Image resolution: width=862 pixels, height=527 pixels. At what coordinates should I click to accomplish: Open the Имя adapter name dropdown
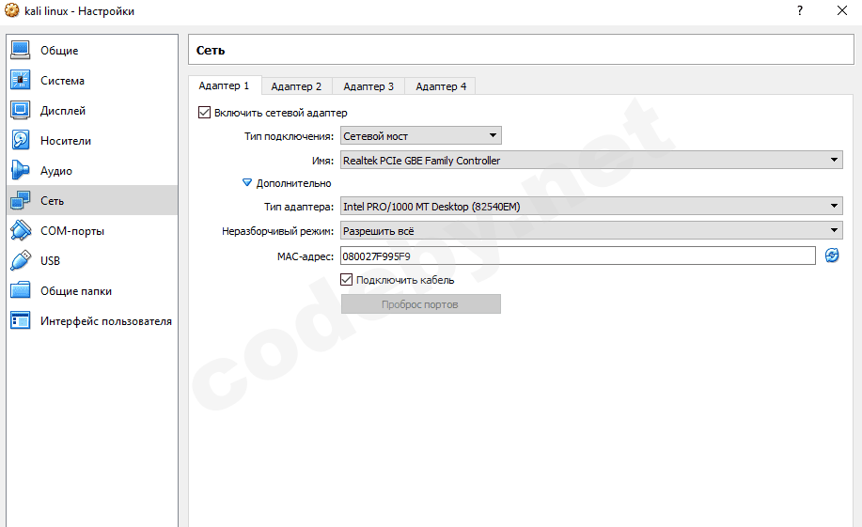(591, 160)
